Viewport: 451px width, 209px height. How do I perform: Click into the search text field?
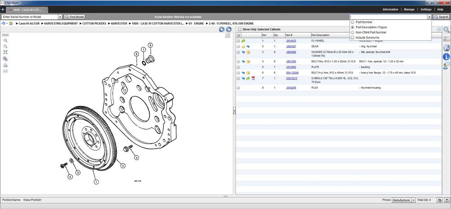[389, 17]
